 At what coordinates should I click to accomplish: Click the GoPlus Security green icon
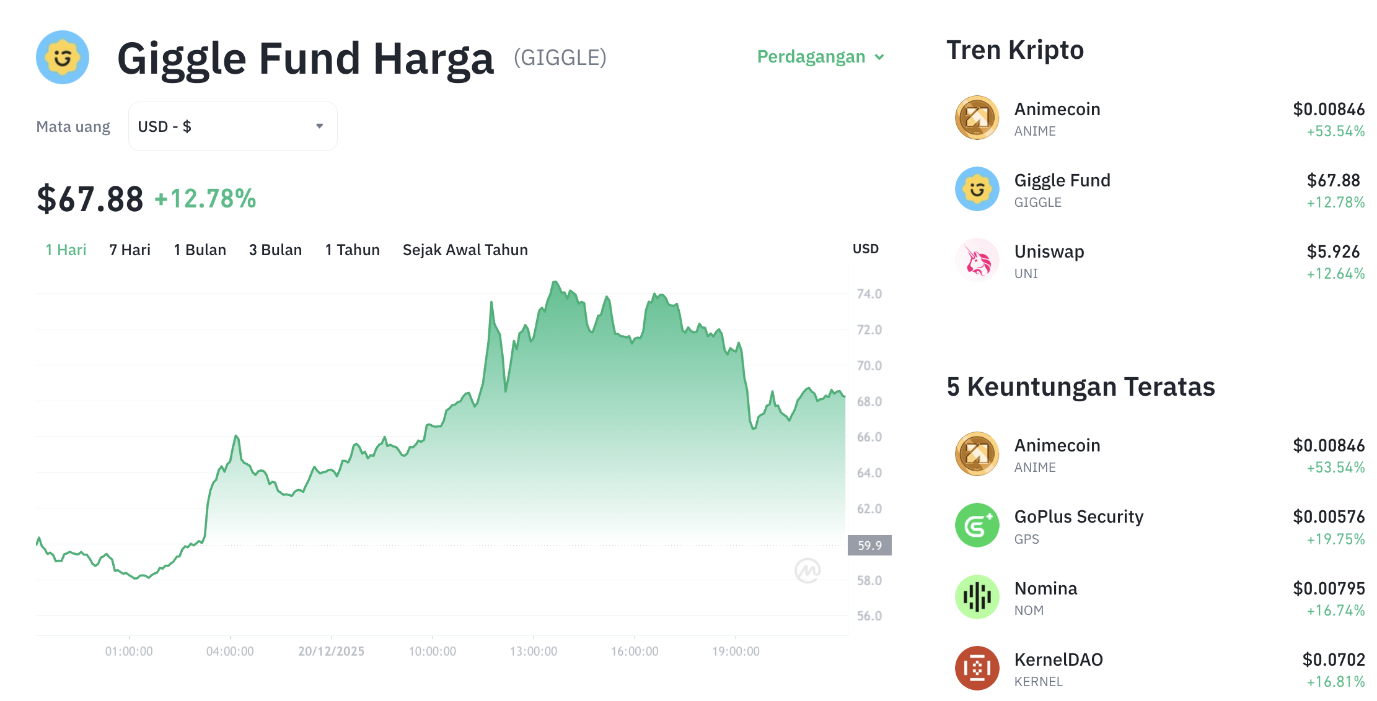(978, 525)
